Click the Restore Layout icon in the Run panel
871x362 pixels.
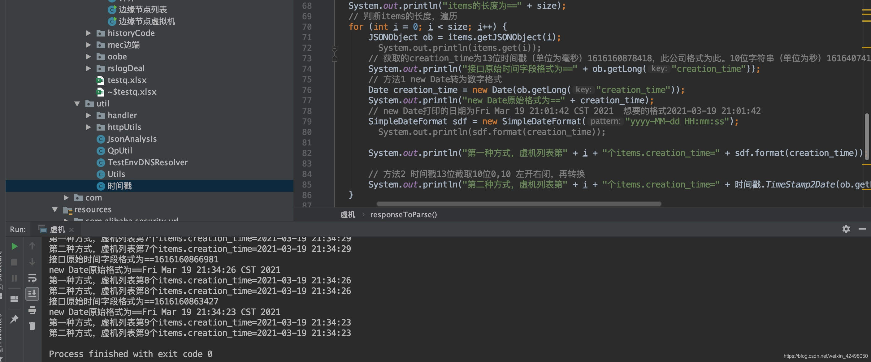click(x=14, y=299)
